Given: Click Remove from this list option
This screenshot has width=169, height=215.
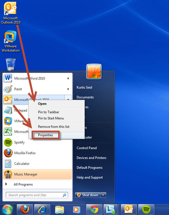Looking at the screenshot, I should pyautogui.click(x=54, y=127).
